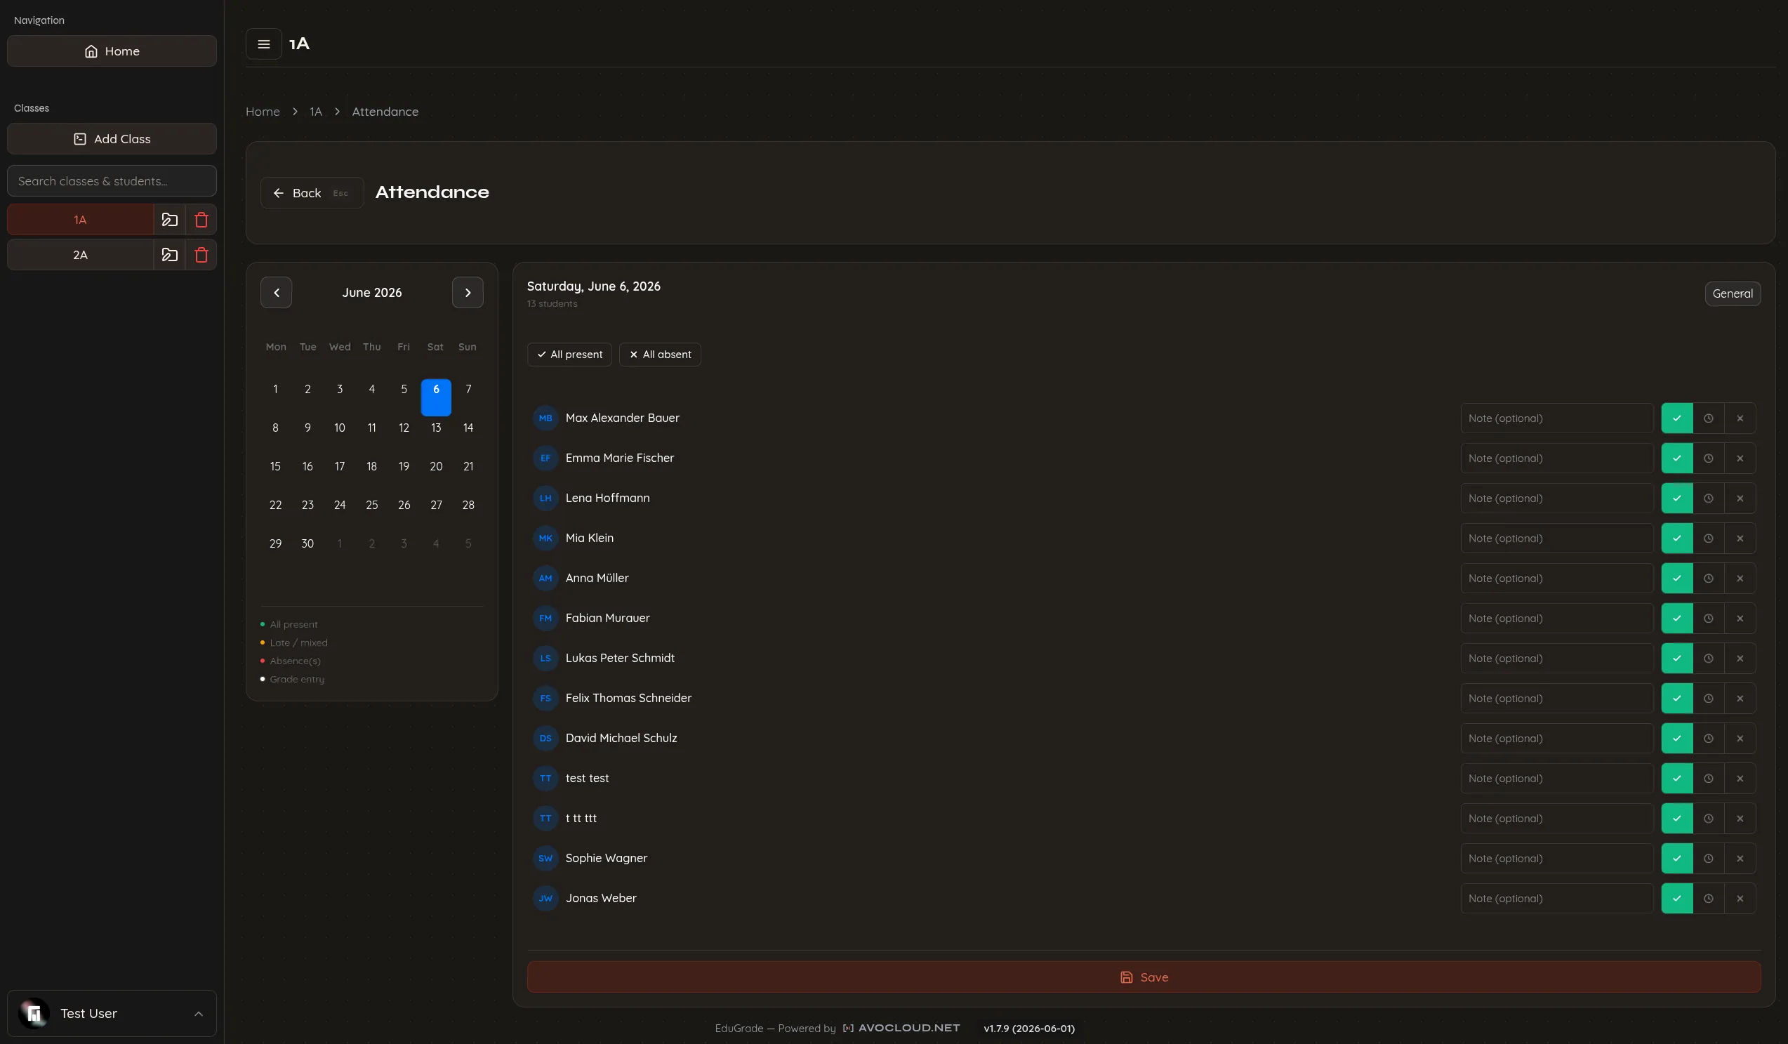Set Jonas Weber as present
The image size is (1788, 1044).
[x=1677, y=899]
